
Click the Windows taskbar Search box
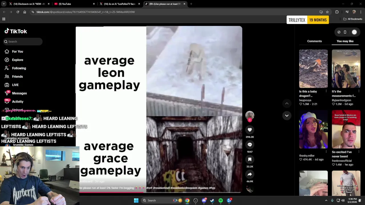click(x=163, y=200)
